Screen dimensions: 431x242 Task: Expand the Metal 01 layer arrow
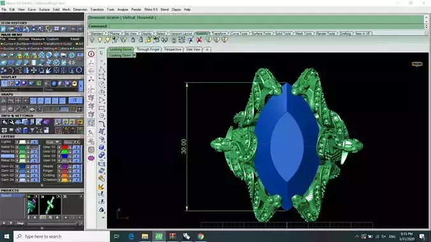pos(17,148)
